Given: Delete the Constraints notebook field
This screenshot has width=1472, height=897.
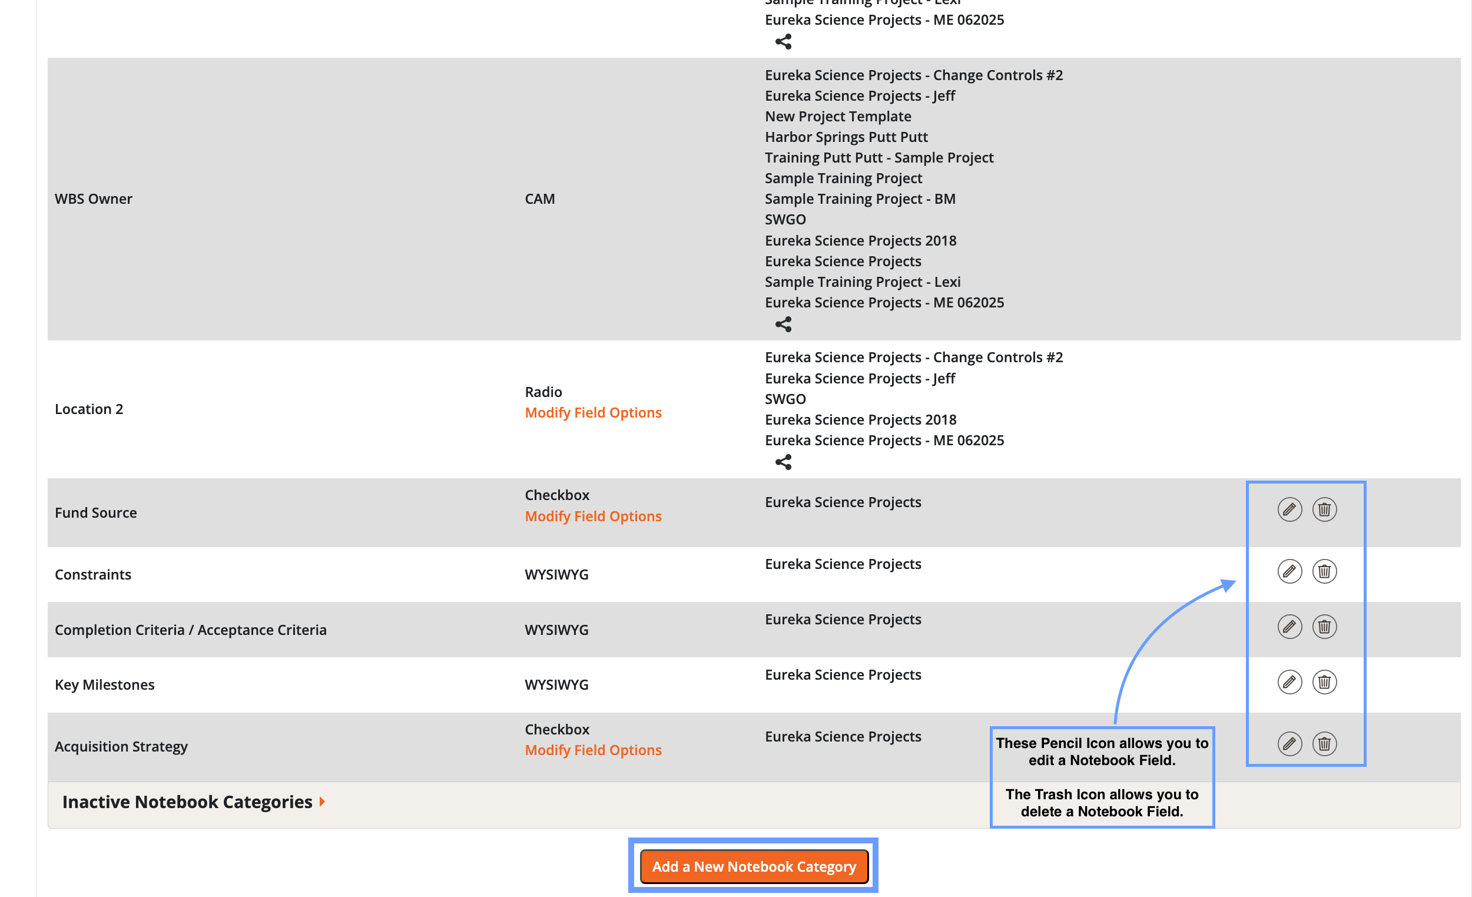Looking at the screenshot, I should coord(1324,571).
